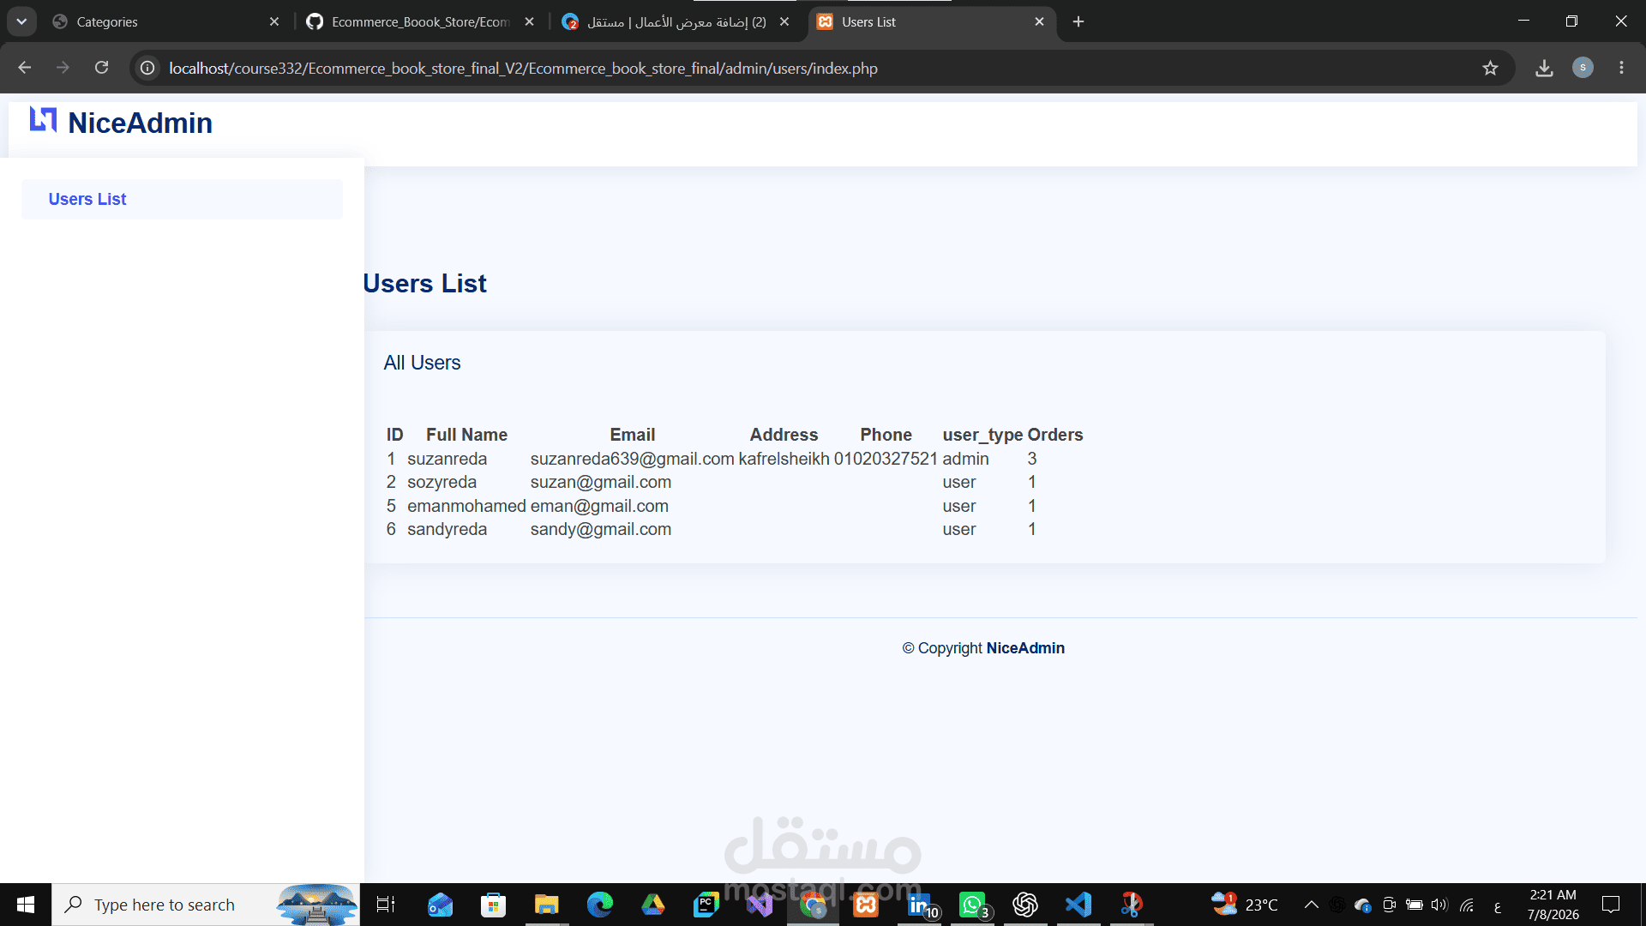Open Microsoft Edge from the taskbar
This screenshot has width=1646, height=926.
click(600, 905)
